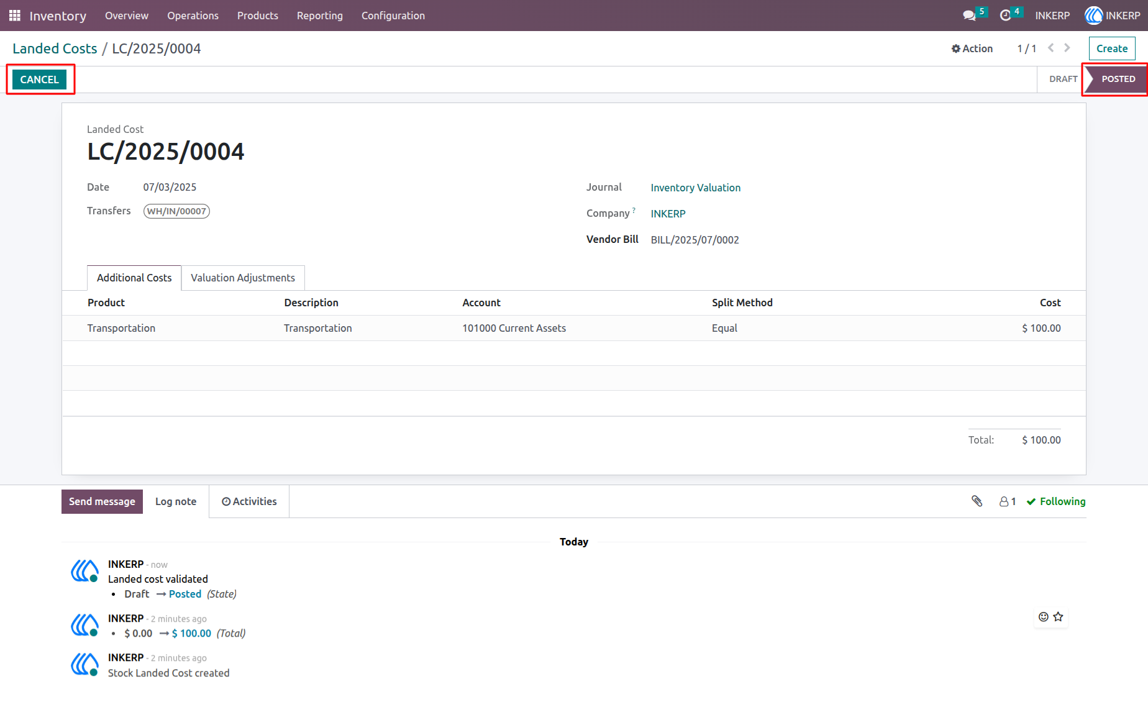Image resolution: width=1148 pixels, height=725 pixels.
Task: Open the INKERP company link
Action: [x=668, y=214]
